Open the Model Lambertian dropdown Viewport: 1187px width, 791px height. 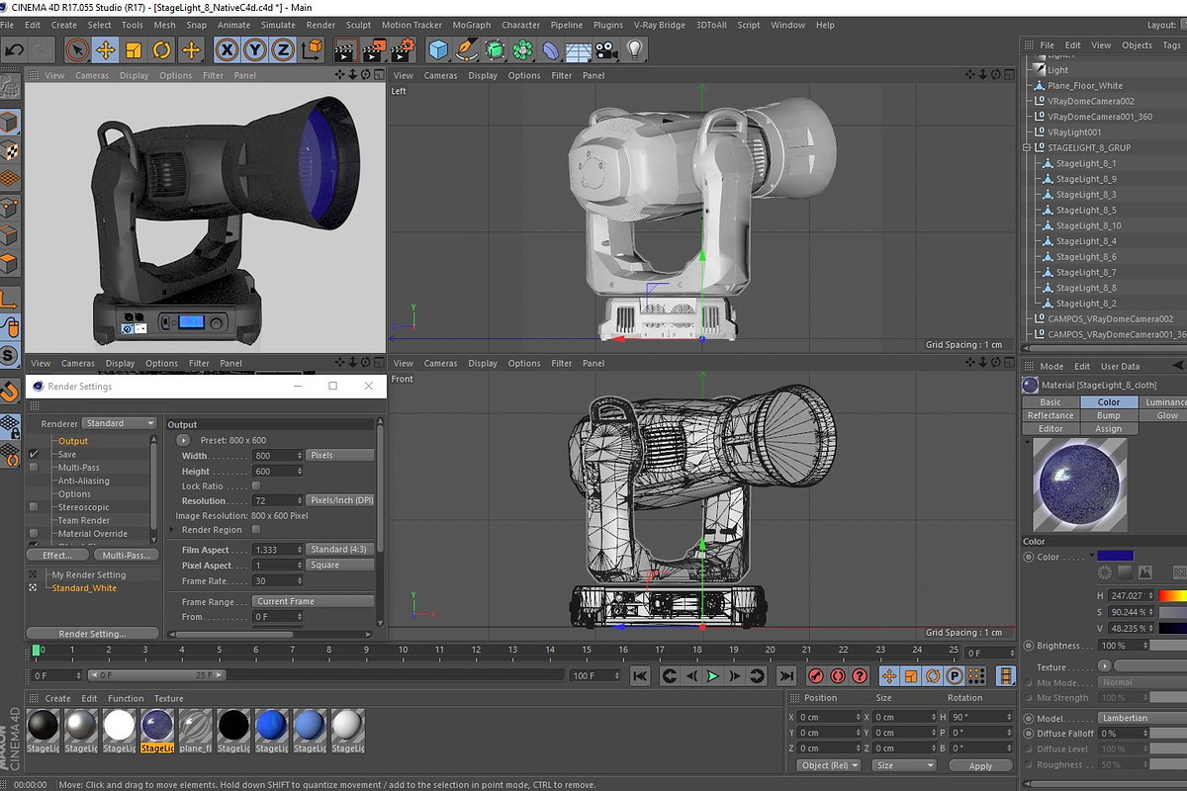[1142, 718]
